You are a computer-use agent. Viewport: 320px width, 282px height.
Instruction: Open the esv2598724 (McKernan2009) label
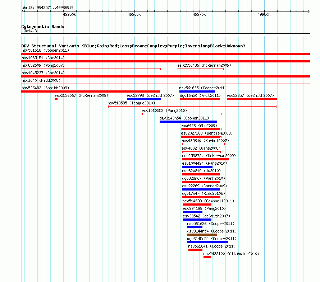[209, 156]
